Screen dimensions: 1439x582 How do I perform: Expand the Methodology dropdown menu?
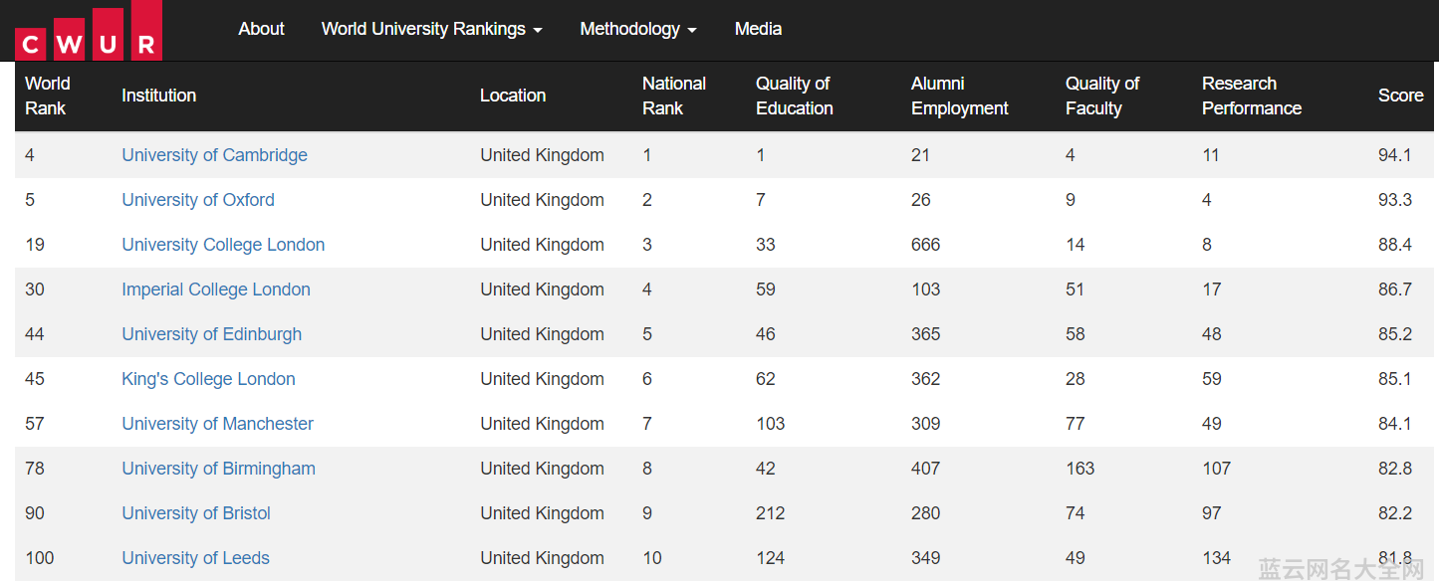[x=638, y=29]
